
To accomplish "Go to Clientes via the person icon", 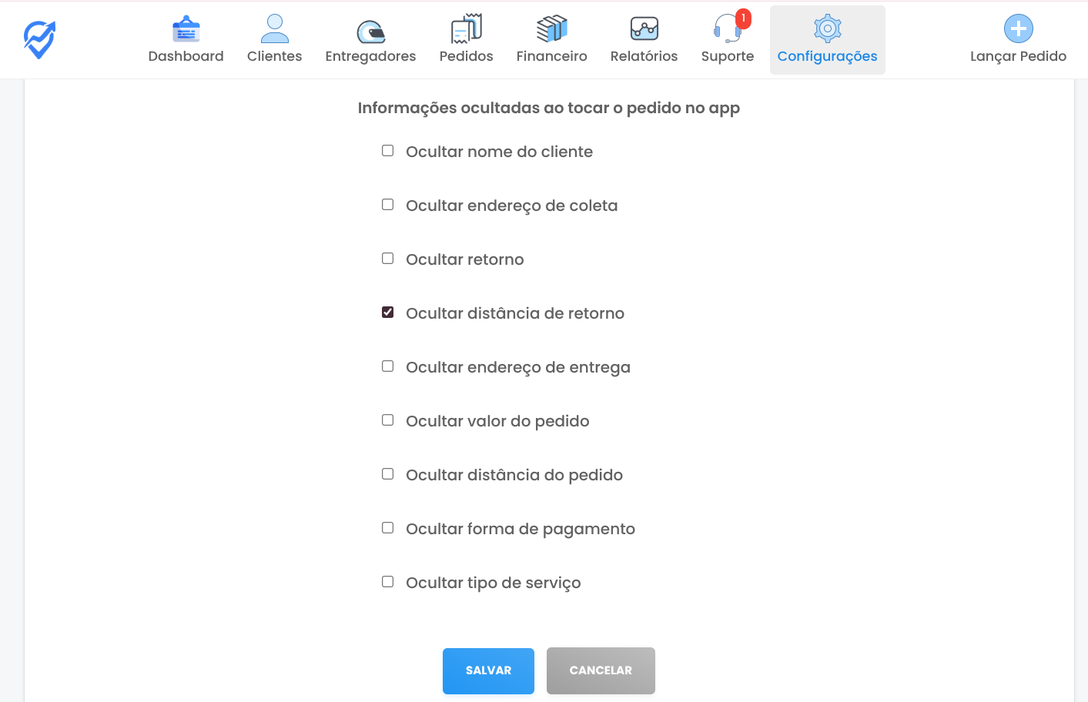I will tap(274, 29).
